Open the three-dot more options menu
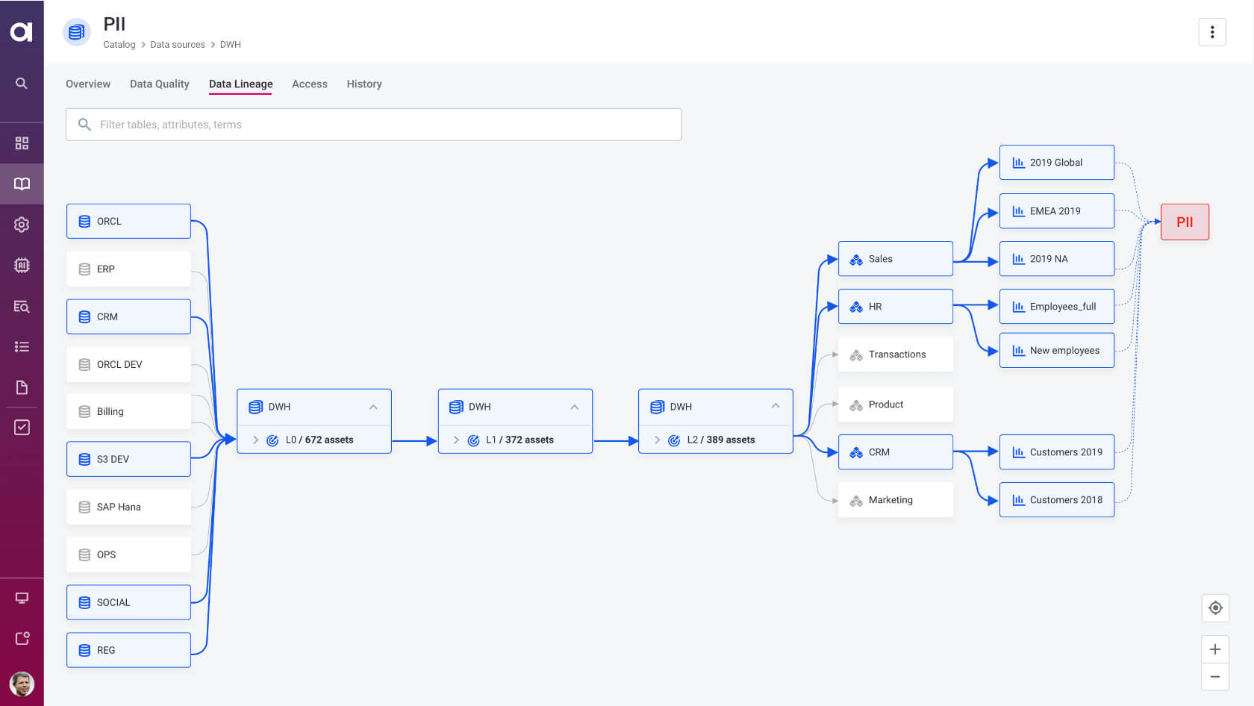Image resolution: width=1254 pixels, height=706 pixels. (1212, 32)
